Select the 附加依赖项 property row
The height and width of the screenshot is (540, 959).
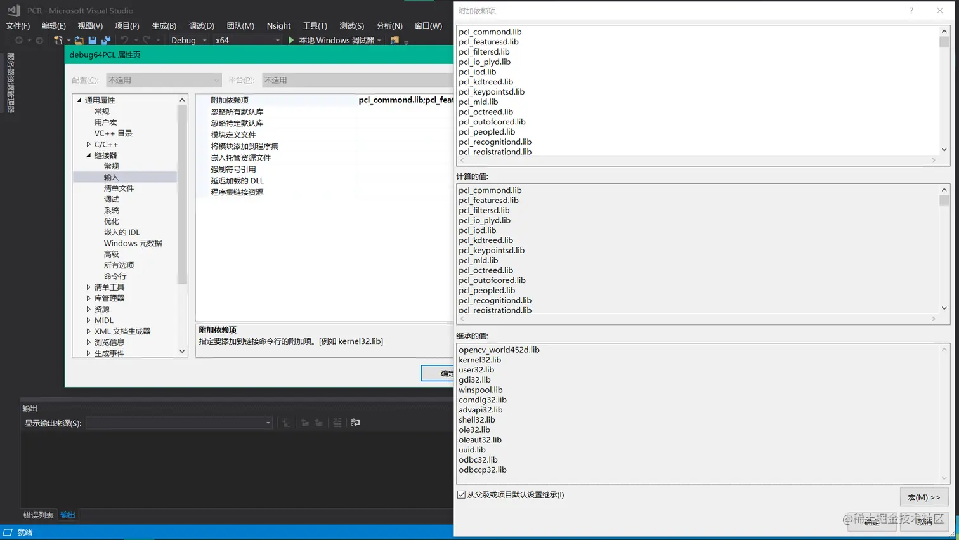click(x=324, y=100)
